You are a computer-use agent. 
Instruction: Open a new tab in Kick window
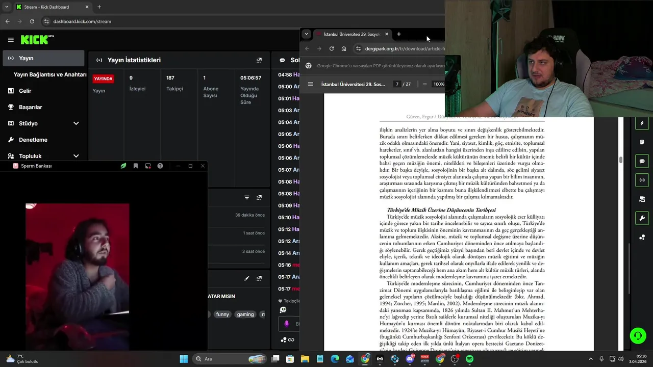(99, 7)
